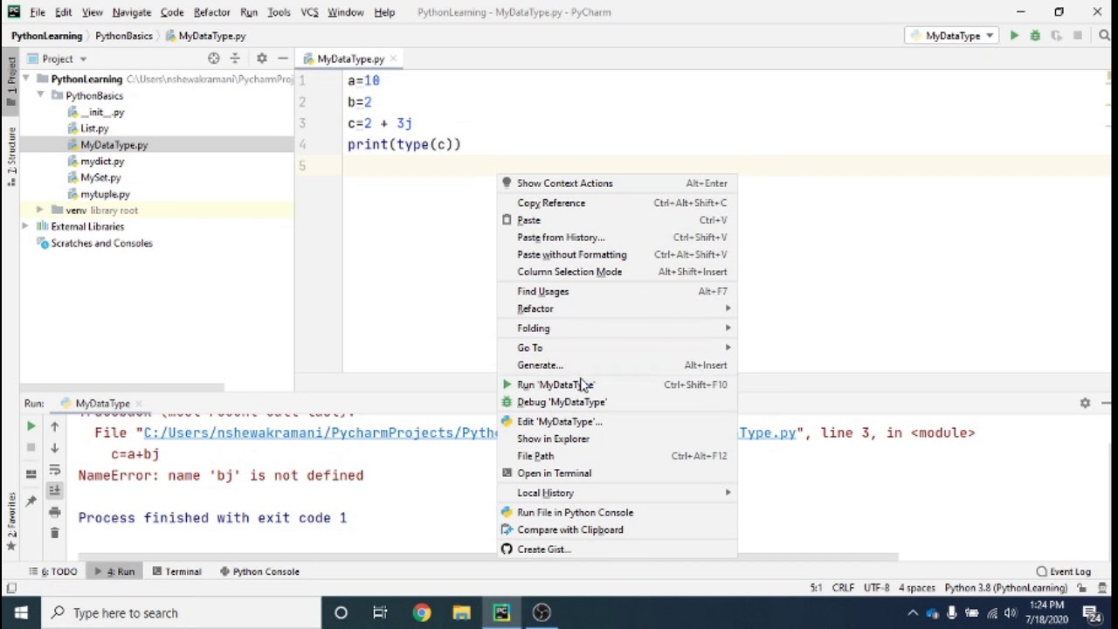Toggle Soft-Wrap in Run console

coord(54,469)
